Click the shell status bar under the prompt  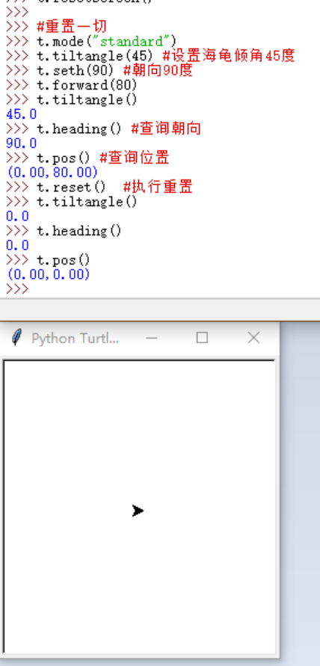click(x=160, y=309)
